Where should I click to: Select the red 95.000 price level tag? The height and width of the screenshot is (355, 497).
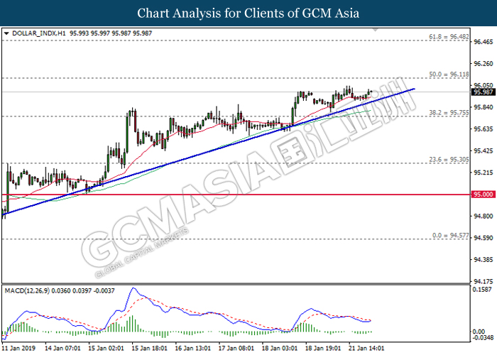[x=484, y=195]
